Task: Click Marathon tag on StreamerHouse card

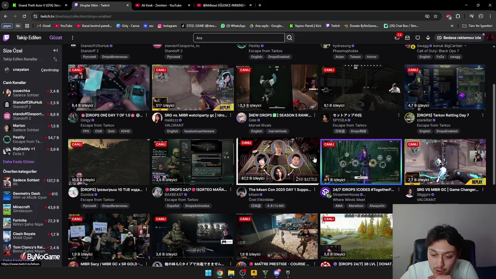Action: [x=356, y=206]
